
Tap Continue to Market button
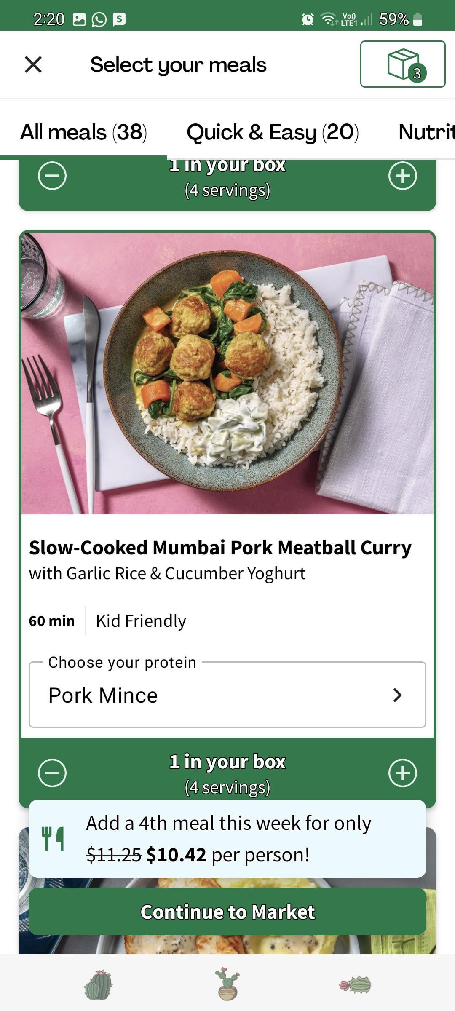(227, 912)
